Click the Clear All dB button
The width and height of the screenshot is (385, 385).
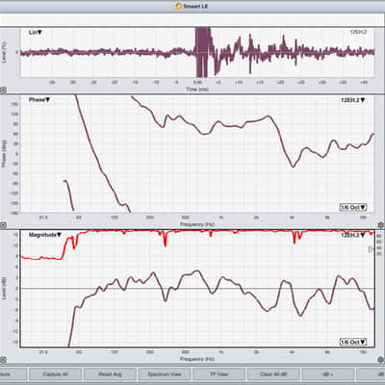click(273, 374)
